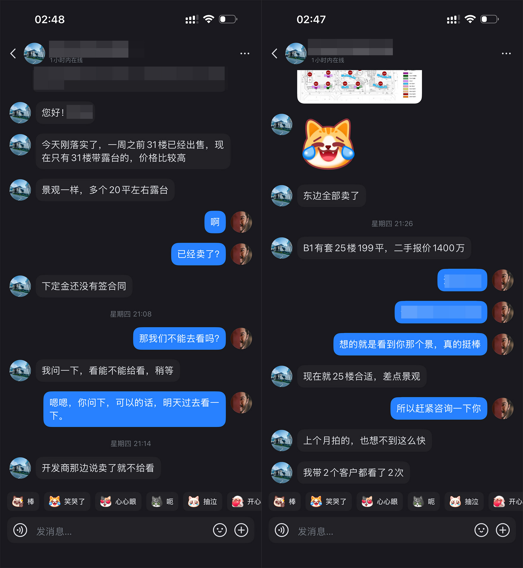The width and height of the screenshot is (523, 568).
Task: Open more options in left chat header
Action: pyautogui.click(x=245, y=53)
